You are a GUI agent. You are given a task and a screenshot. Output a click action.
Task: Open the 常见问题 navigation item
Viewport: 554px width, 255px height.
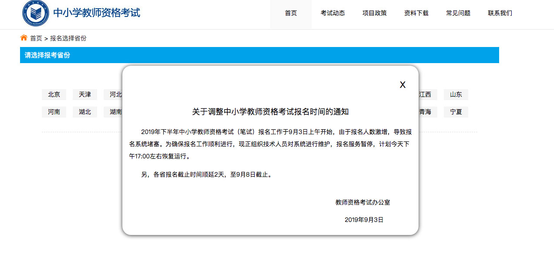coord(458,13)
